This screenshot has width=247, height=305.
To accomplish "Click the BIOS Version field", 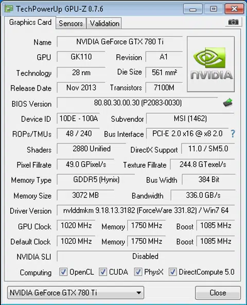I will (x=137, y=103).
